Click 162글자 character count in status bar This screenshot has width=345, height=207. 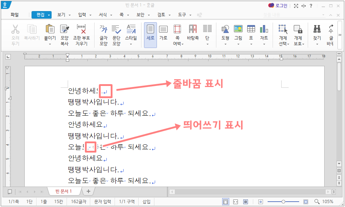pos(79,202)
